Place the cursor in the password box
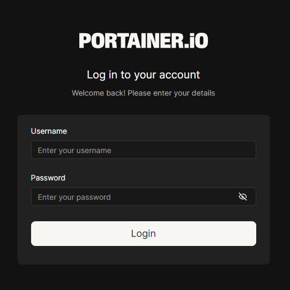290x290 pixels. [x=144, y=197]
